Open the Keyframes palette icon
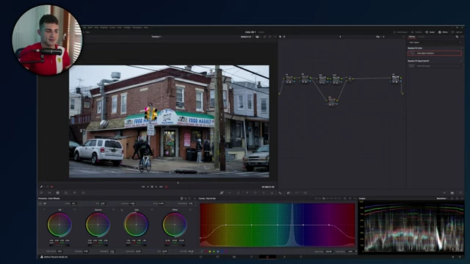Screen dimensions: 470x264 coord(444,193)
